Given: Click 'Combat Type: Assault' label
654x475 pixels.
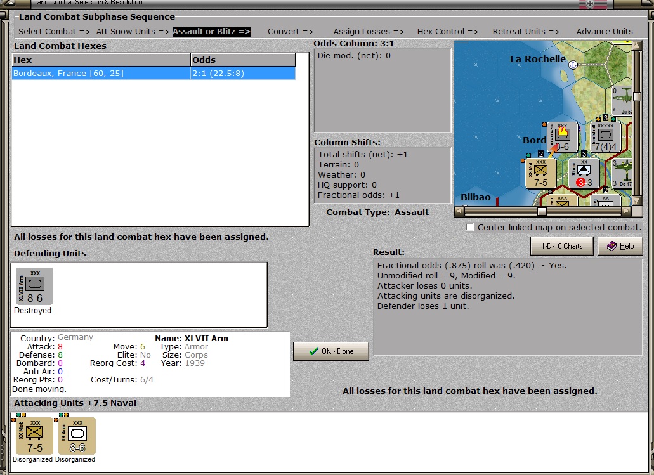Looking at the screenshot, I should click(377, 212).
